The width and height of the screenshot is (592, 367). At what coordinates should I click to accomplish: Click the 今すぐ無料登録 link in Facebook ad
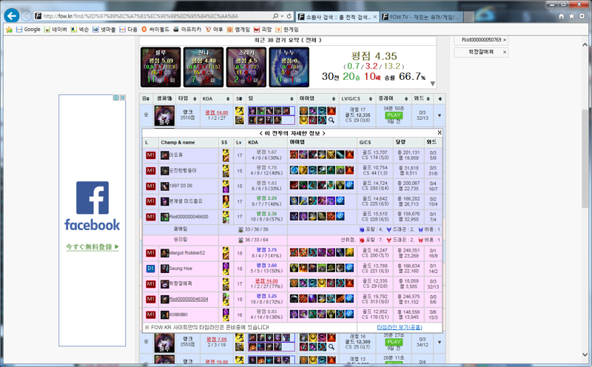(92, 247)
